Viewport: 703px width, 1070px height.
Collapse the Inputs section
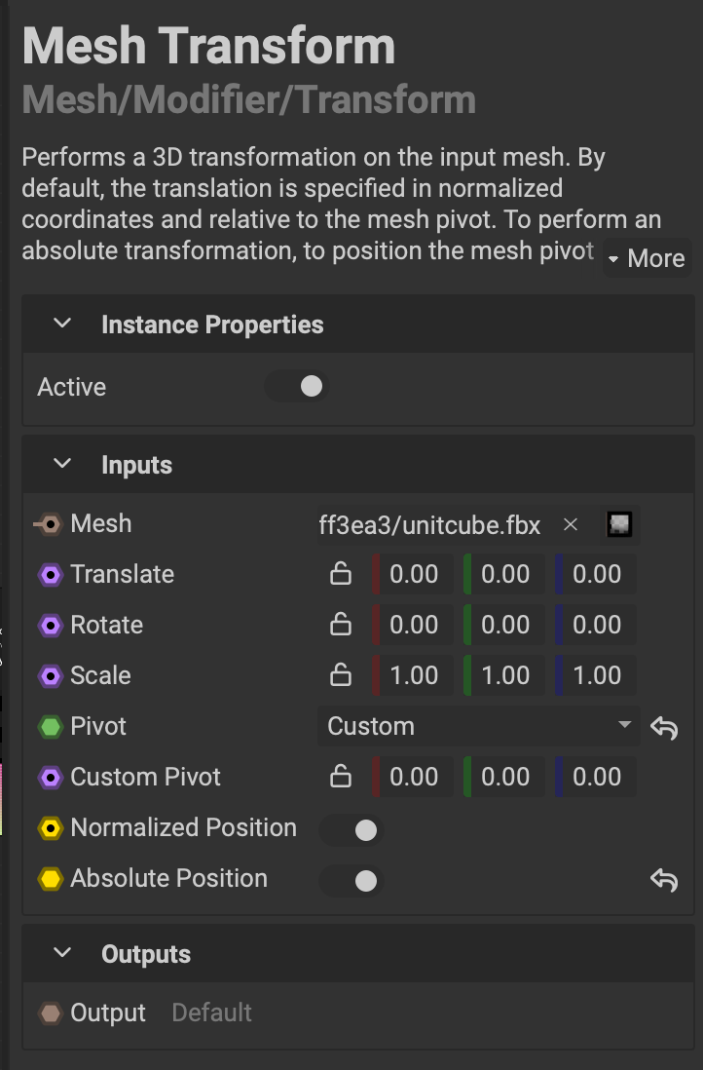(x=63, y=465)
